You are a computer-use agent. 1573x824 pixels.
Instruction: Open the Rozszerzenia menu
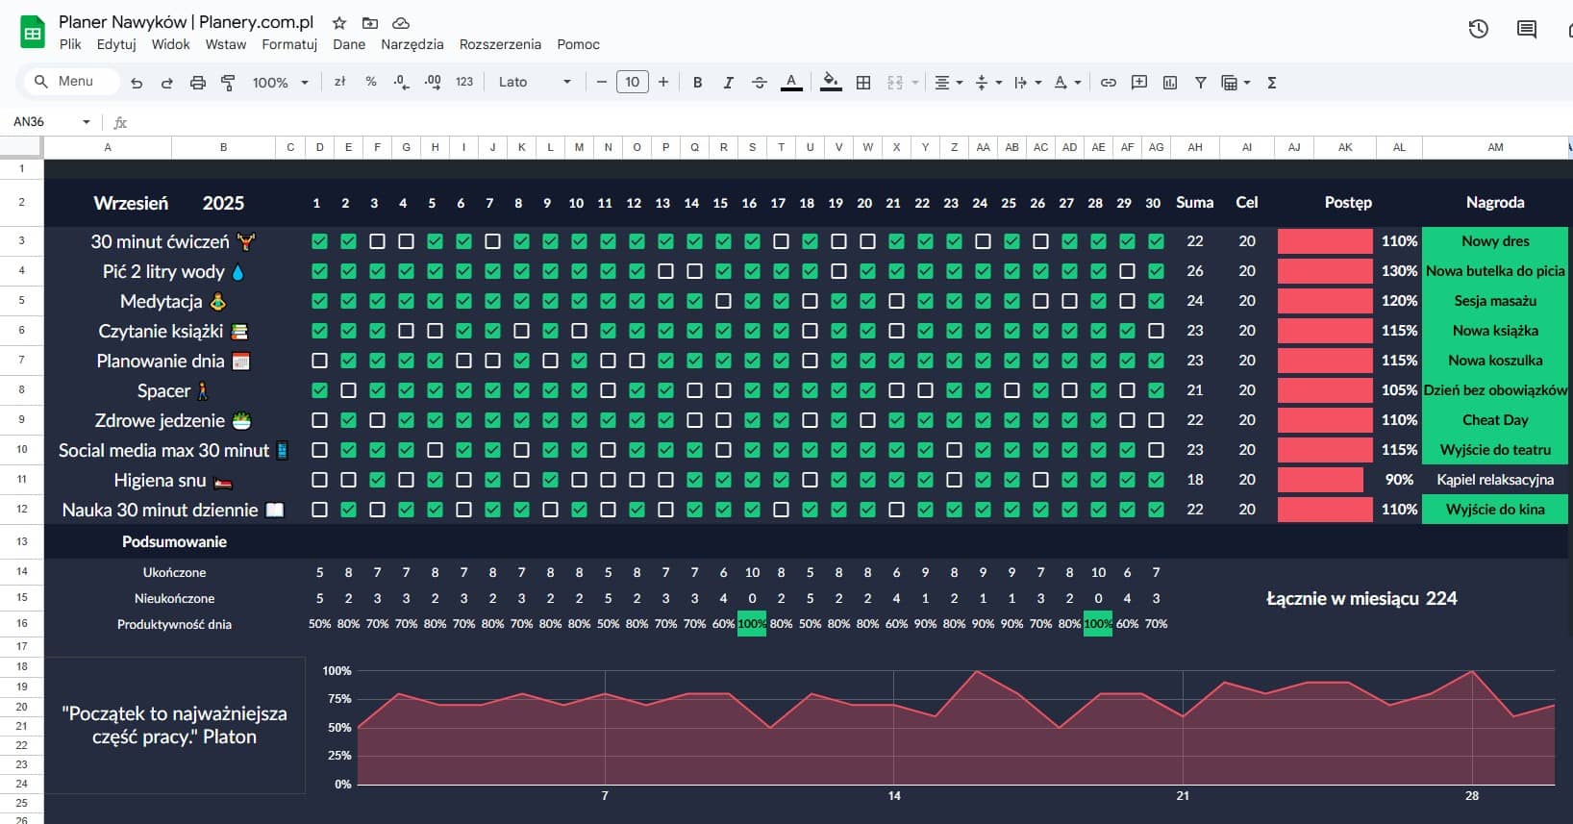pos(500,44)
